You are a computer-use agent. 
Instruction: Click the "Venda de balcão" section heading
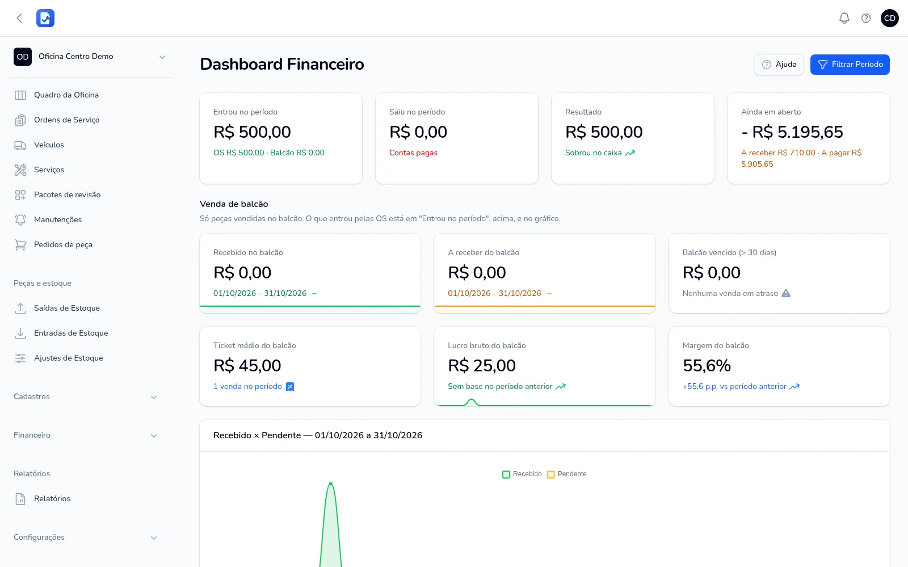[234, 204]
